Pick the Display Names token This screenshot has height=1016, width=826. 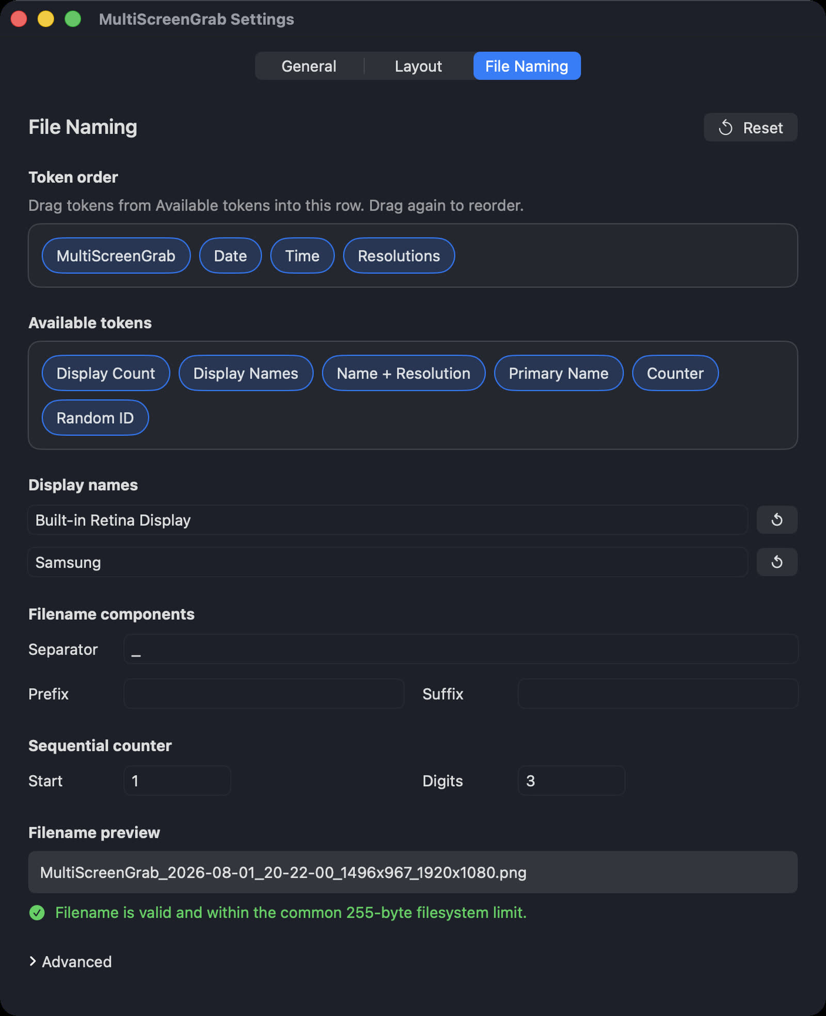click(x=246, y=373)
